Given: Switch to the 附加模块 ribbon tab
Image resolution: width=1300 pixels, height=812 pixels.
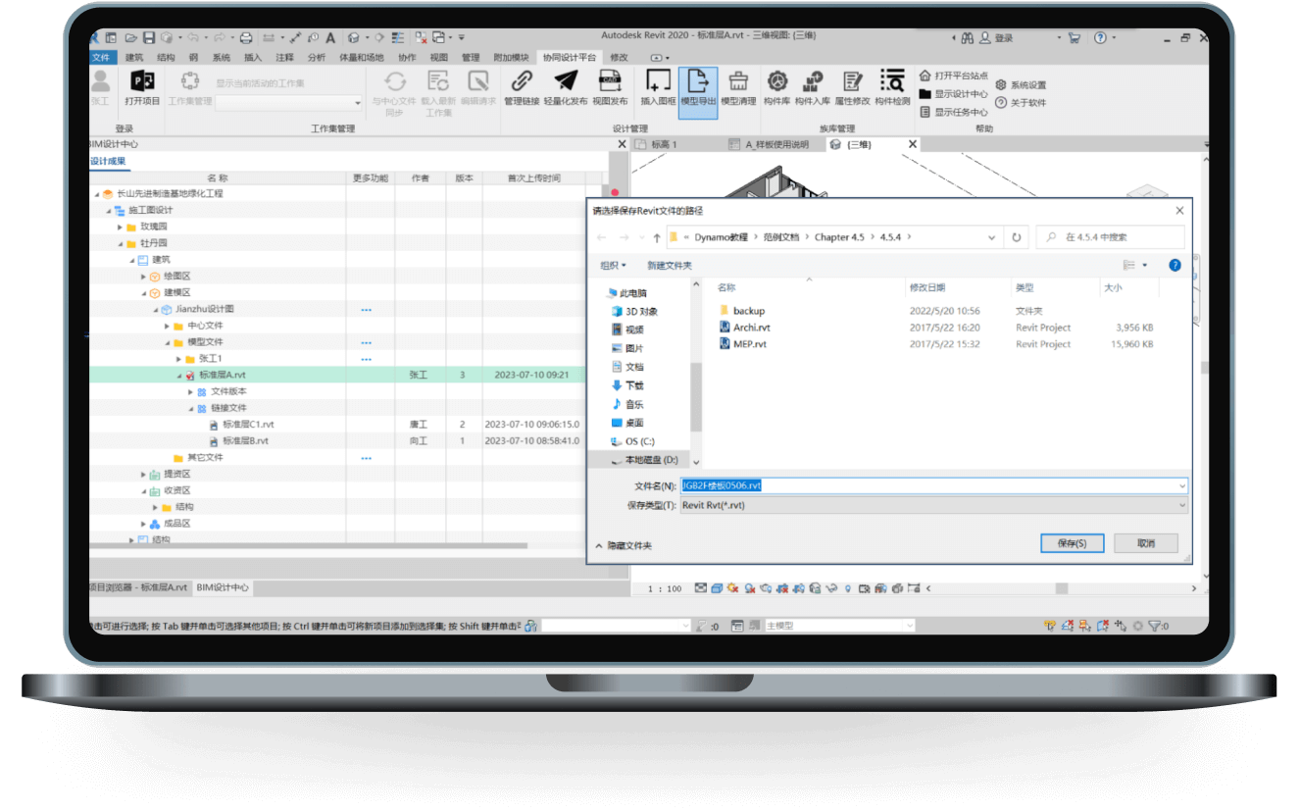Looking at the screenshot, I should (511, 58).
